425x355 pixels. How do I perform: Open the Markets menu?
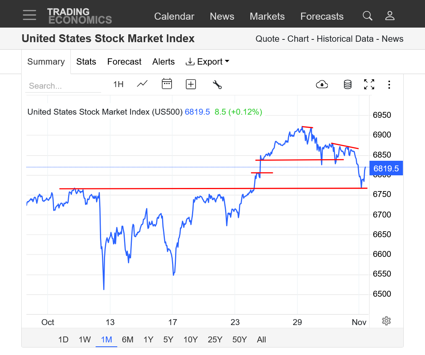[267, 16]
